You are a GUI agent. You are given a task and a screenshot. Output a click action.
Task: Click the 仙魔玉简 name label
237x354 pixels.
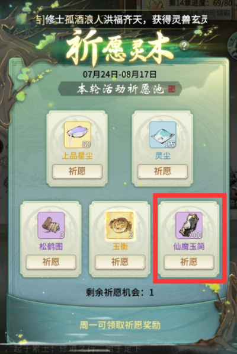(189, 247)
